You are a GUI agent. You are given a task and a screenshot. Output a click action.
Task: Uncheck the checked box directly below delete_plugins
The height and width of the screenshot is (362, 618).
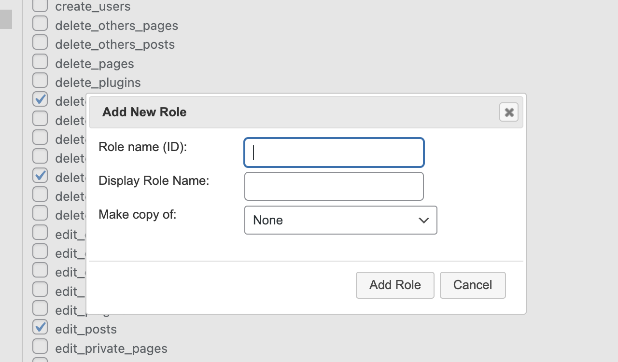coord(40,99)
